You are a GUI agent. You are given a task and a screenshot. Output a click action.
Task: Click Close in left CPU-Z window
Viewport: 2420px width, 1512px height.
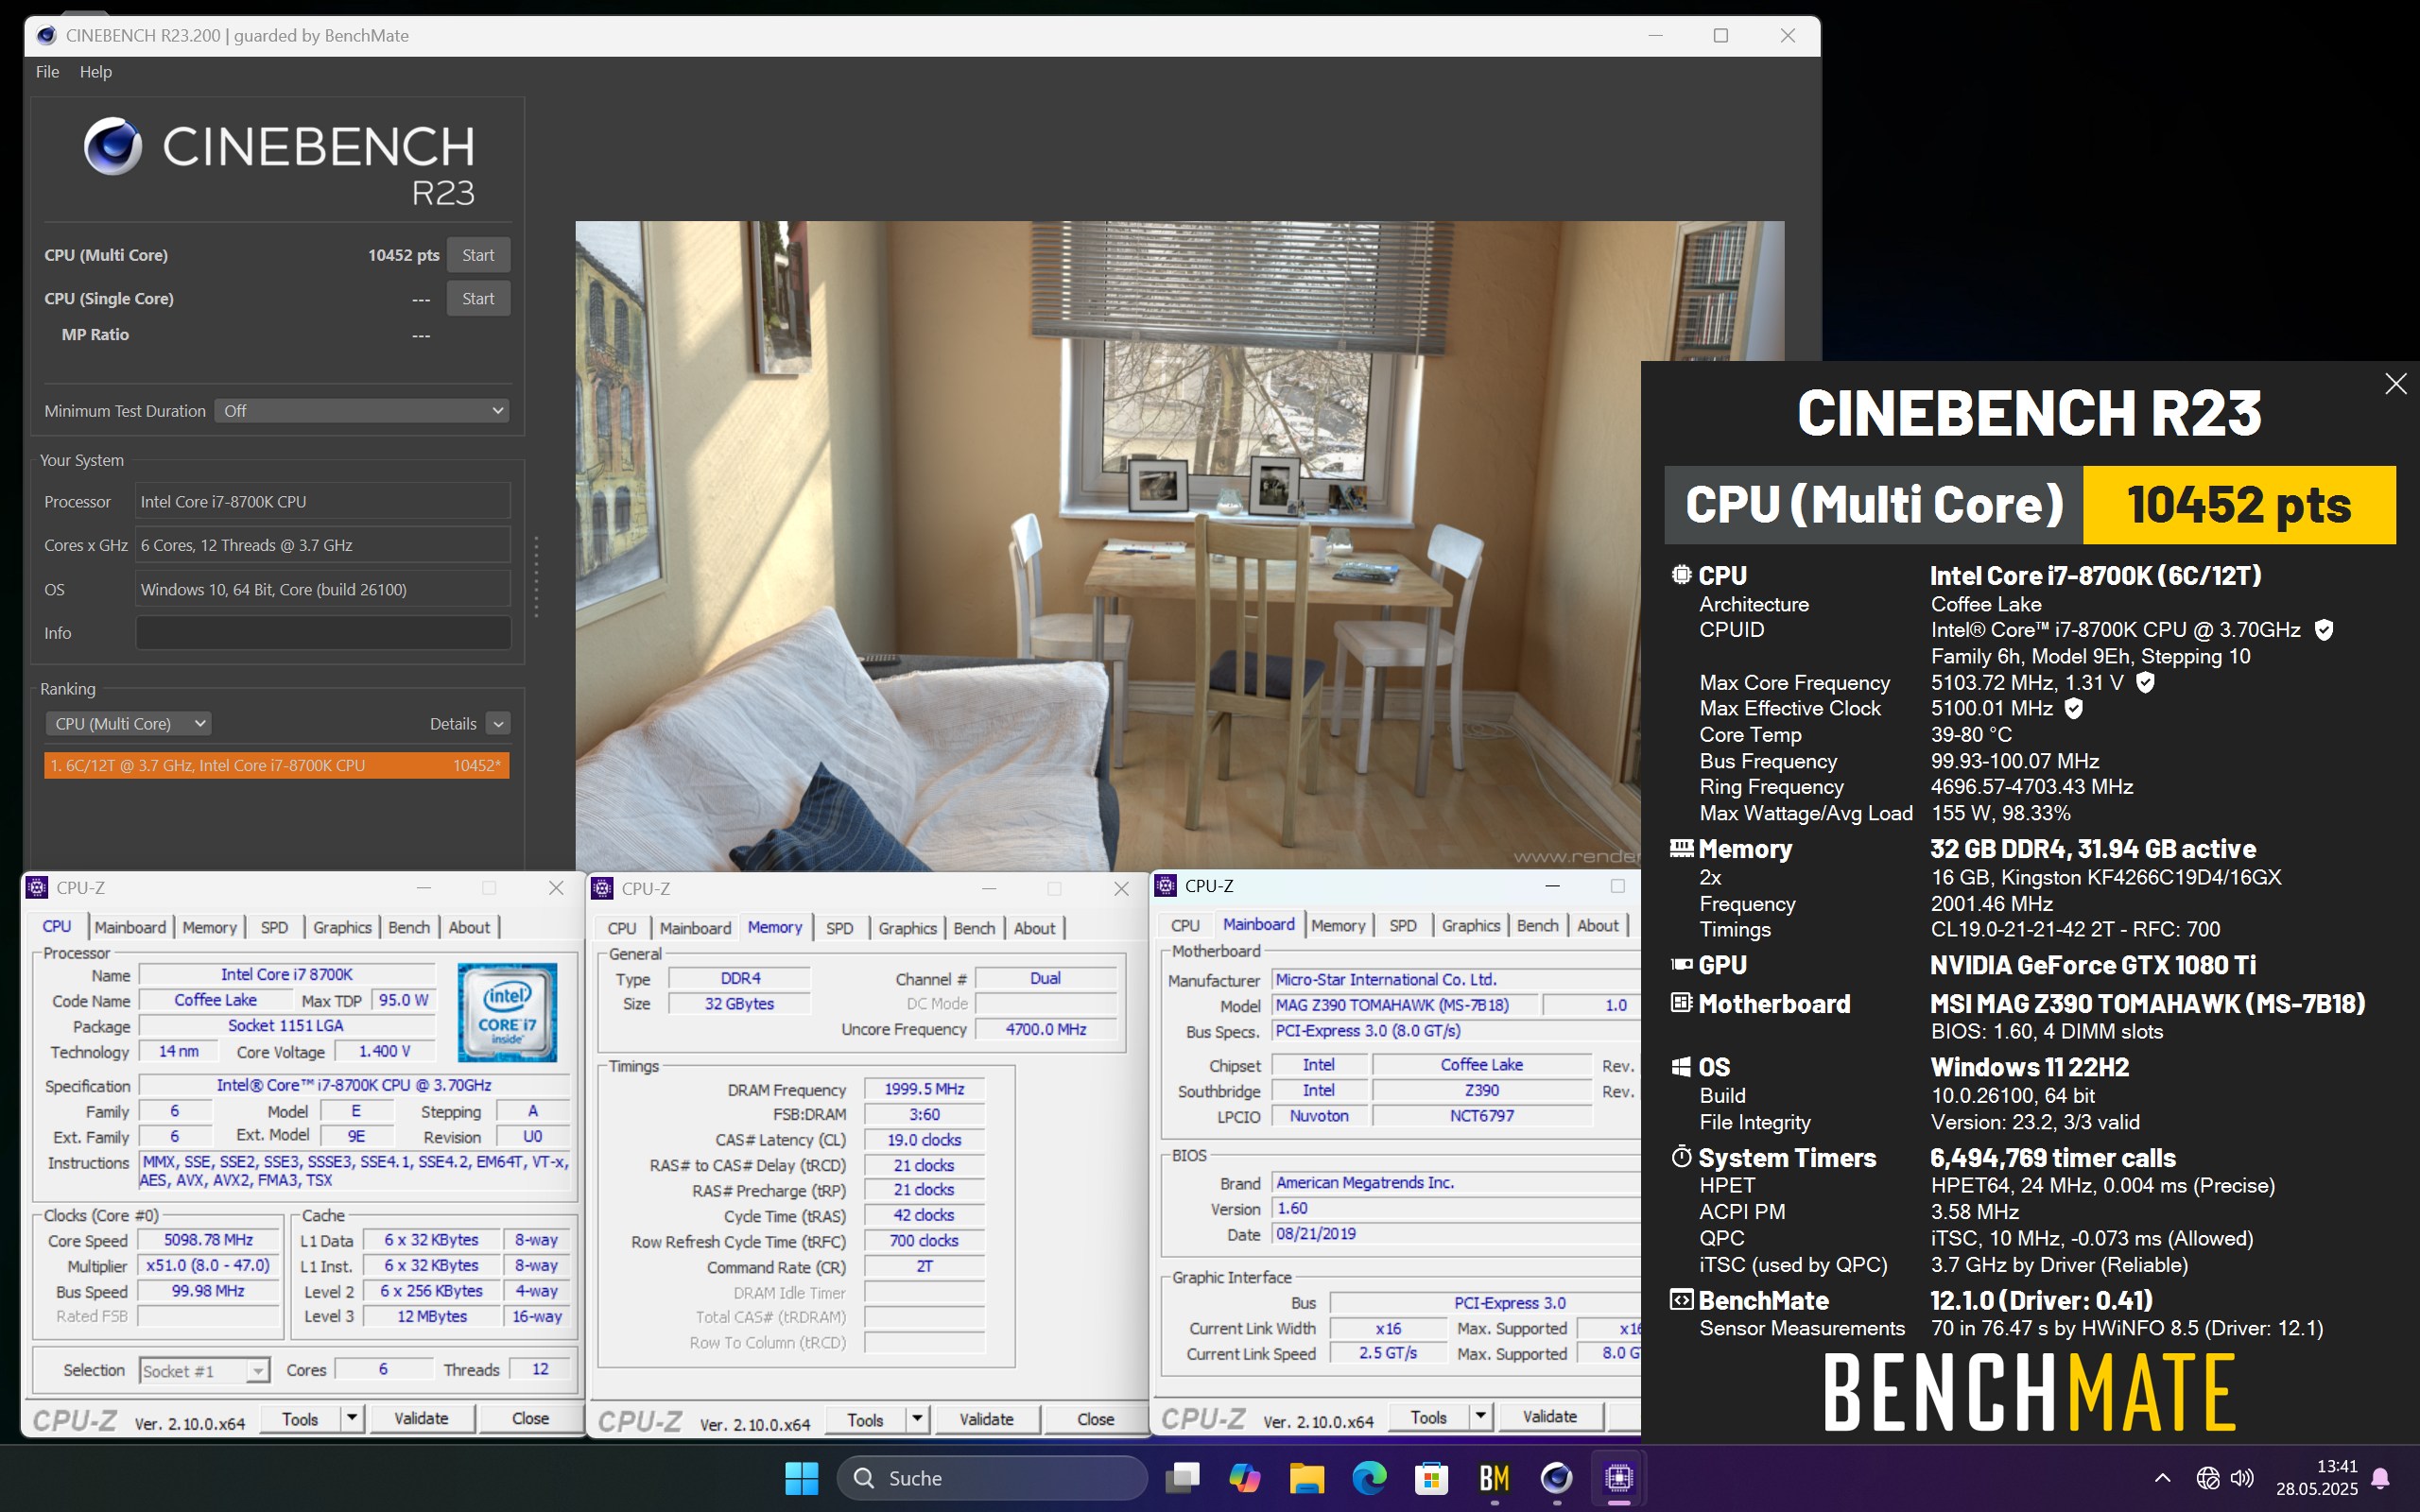pyautogui.click(x=530, y=1418)
